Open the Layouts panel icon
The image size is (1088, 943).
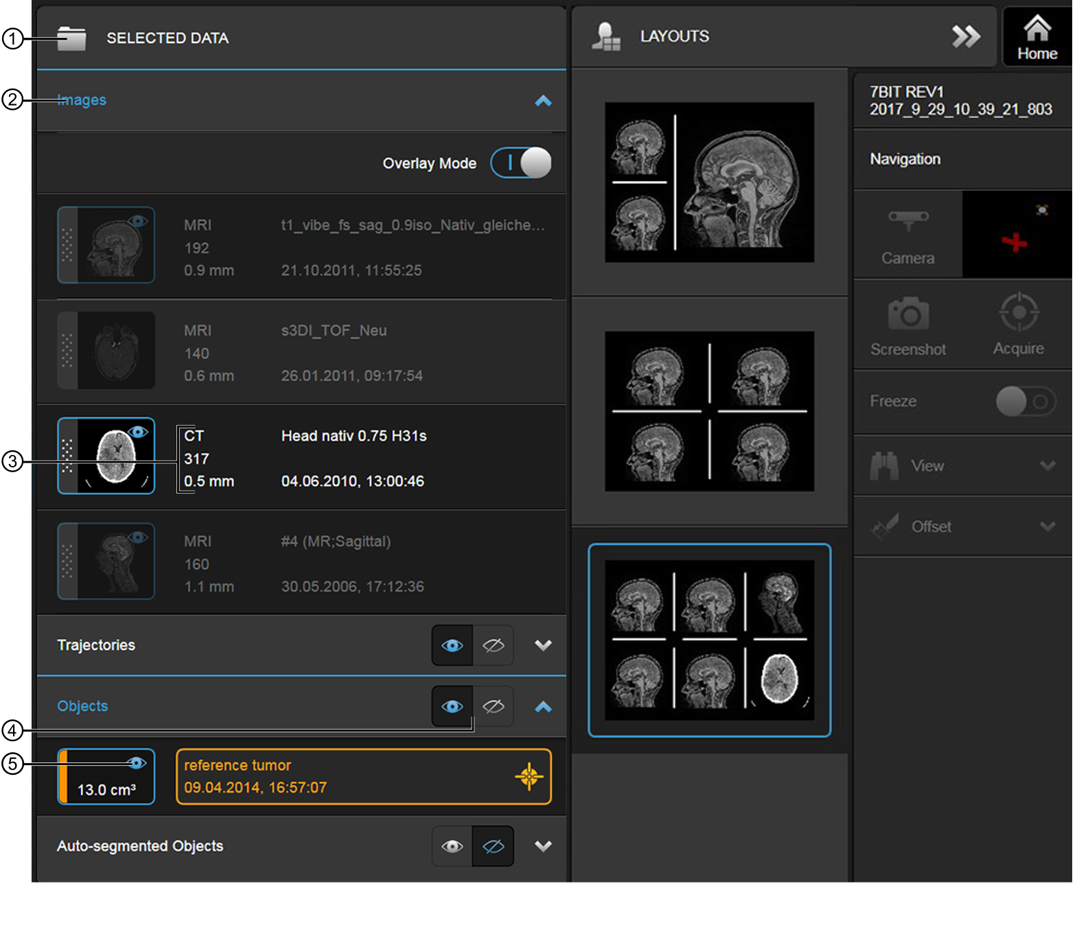point(606,37)
